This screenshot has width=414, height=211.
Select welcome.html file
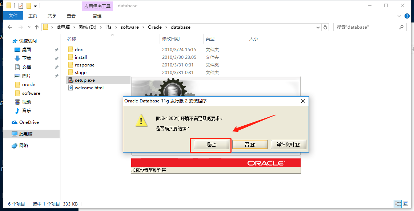[89, 88]
